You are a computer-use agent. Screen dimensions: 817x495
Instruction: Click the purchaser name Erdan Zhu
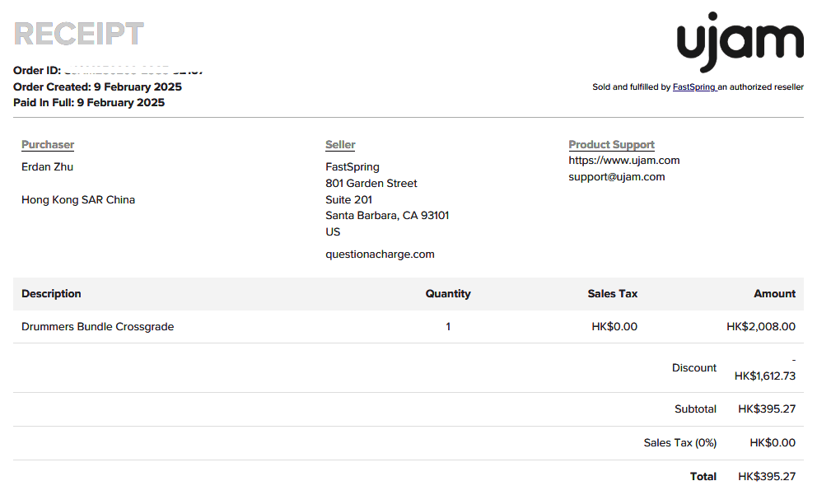(x=47, y=167)
